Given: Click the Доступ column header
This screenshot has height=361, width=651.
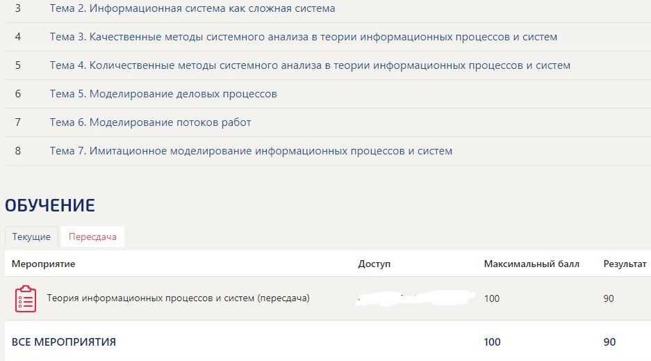Looking at the screenshot, I should 374,264.
